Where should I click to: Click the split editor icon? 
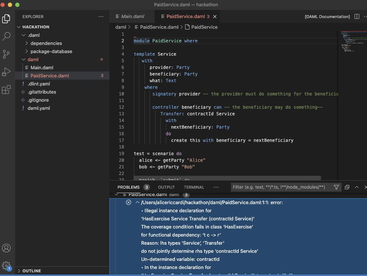point(357,17)
